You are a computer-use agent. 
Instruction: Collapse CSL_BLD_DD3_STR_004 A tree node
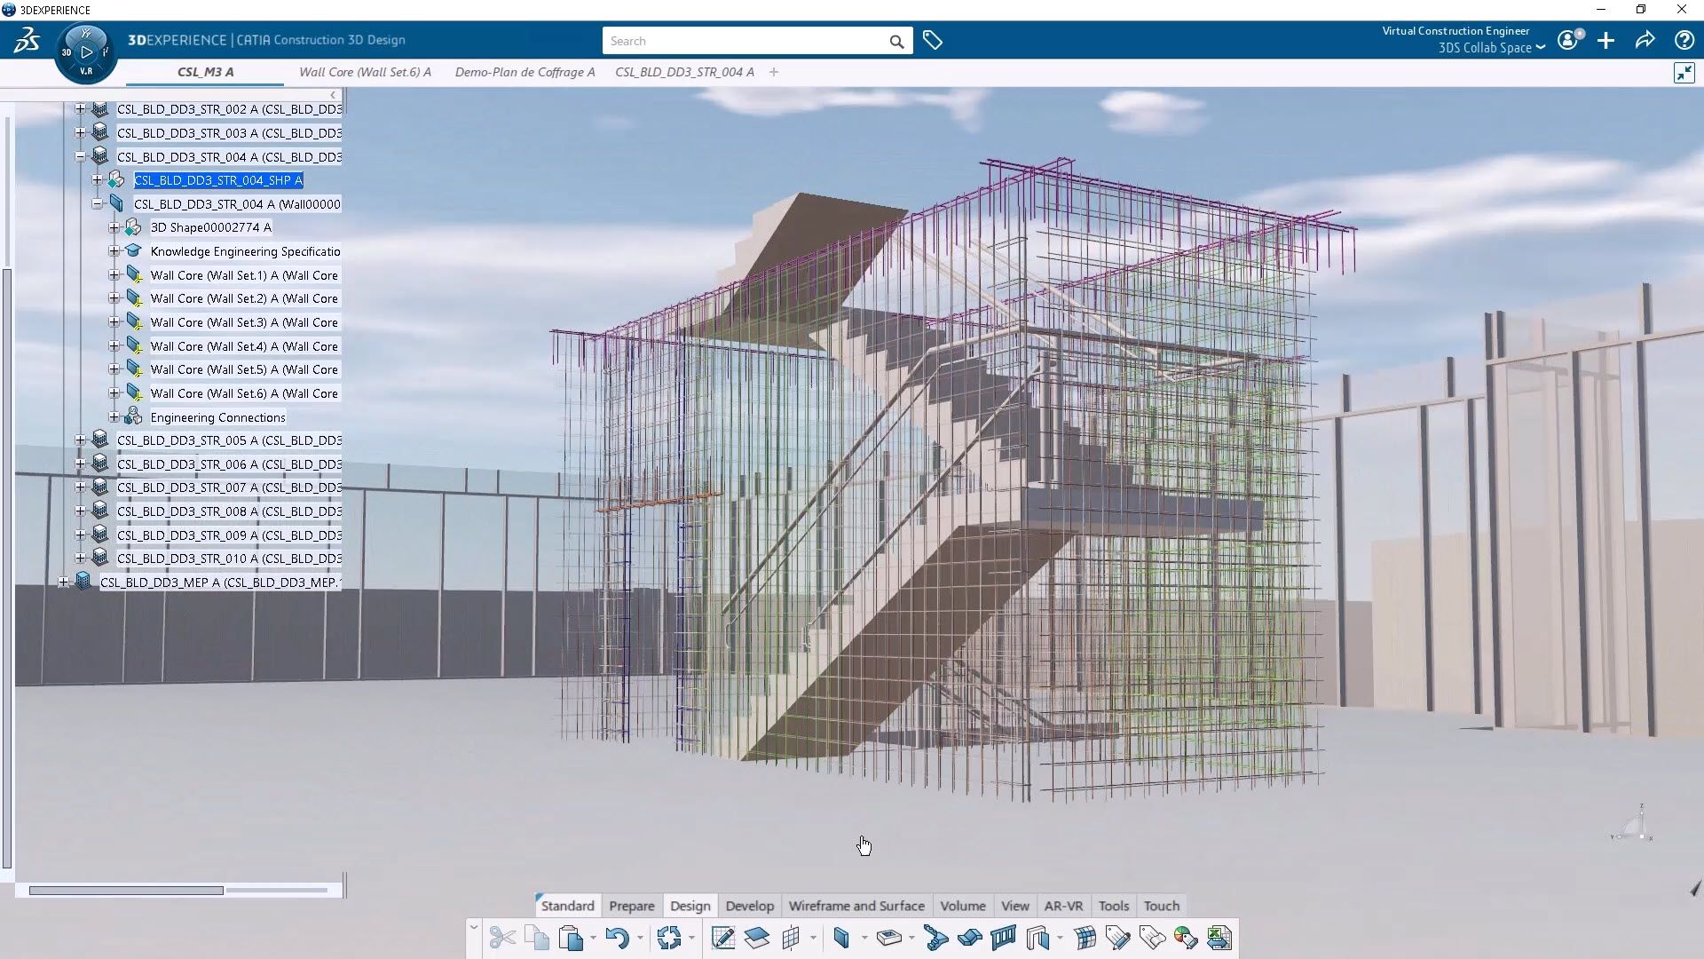pos(80,157)
